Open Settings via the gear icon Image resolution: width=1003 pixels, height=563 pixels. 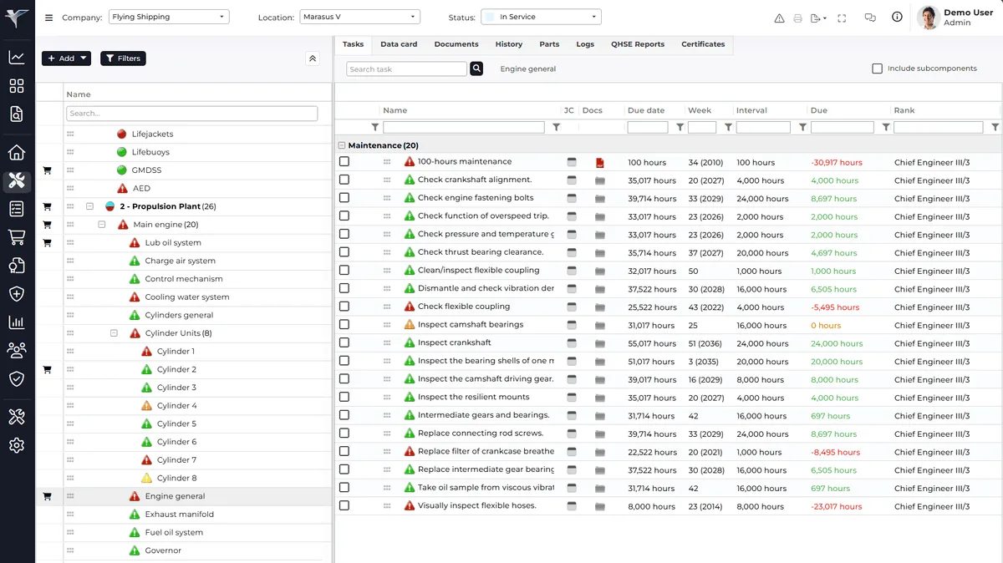click(17, 445)
